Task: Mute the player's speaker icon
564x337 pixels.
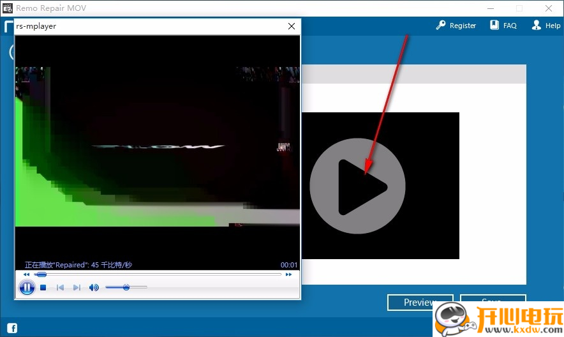Action: click(94, 288)
